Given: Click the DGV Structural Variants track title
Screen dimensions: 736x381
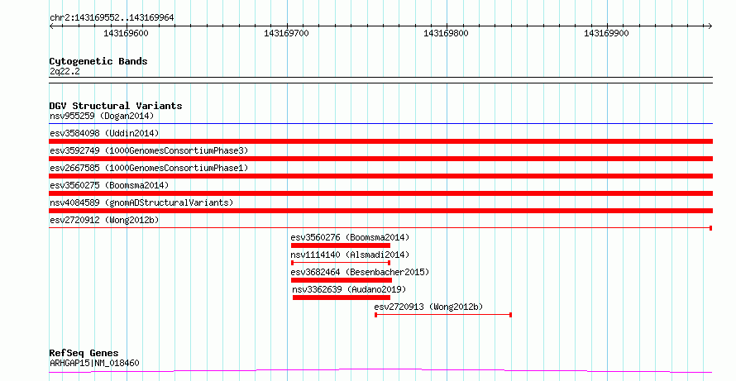Looking at the screenshot, I should (116, 106).
